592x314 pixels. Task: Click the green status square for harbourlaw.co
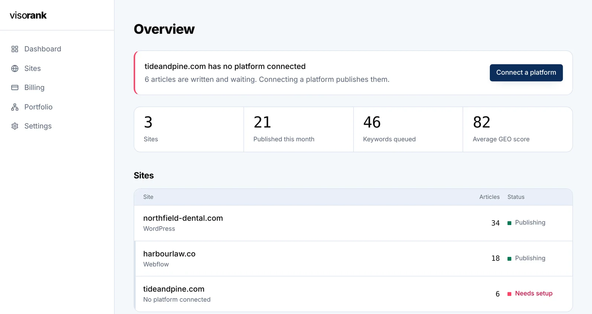[x=509, y=259]
